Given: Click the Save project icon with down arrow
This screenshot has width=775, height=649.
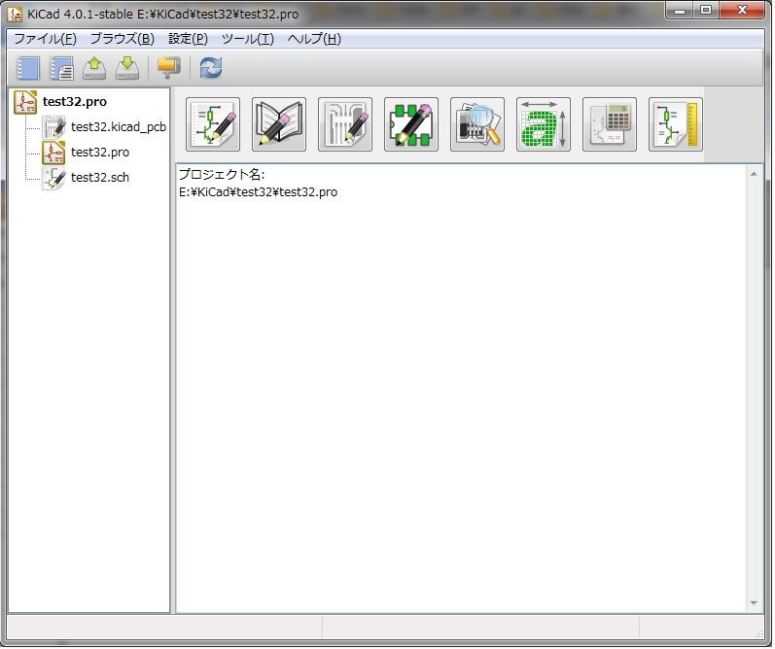Looking at the screenshot, I should tap(127, 68).
